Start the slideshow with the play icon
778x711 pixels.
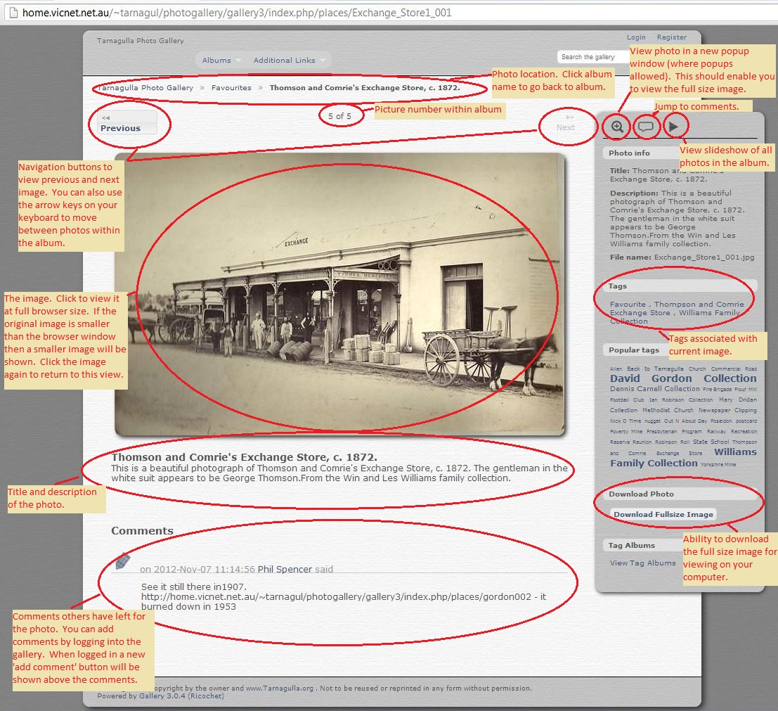click(x=673, y=126)
